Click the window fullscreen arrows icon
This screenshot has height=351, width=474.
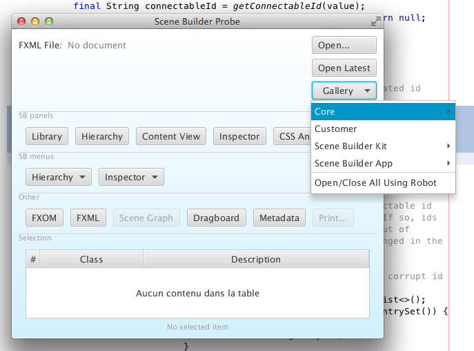point(375,22)
